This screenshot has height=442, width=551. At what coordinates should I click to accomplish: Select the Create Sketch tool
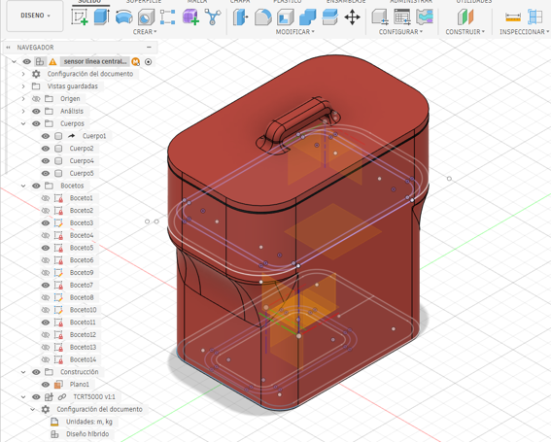pos(79,17)
